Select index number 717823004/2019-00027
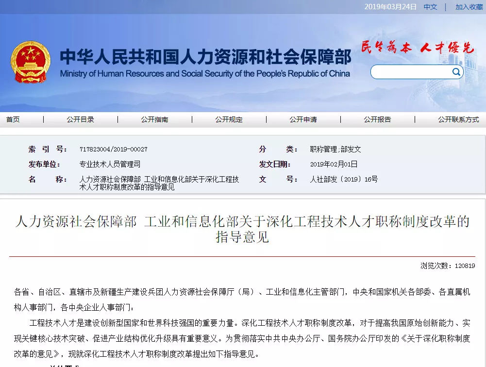Viewport: 486px width, 367px height. click(x=114, y=150)
